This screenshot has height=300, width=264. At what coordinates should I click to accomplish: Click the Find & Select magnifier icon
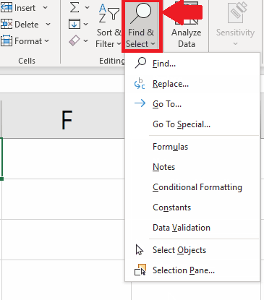pos(141,14)
